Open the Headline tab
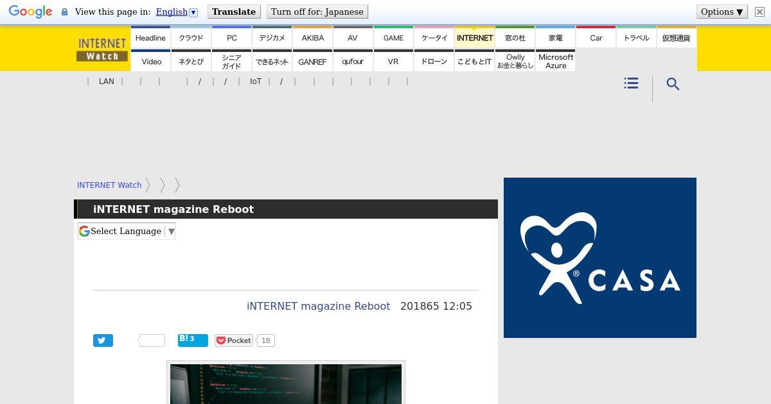This screenshot has width=771, height=404. point(151,37)
